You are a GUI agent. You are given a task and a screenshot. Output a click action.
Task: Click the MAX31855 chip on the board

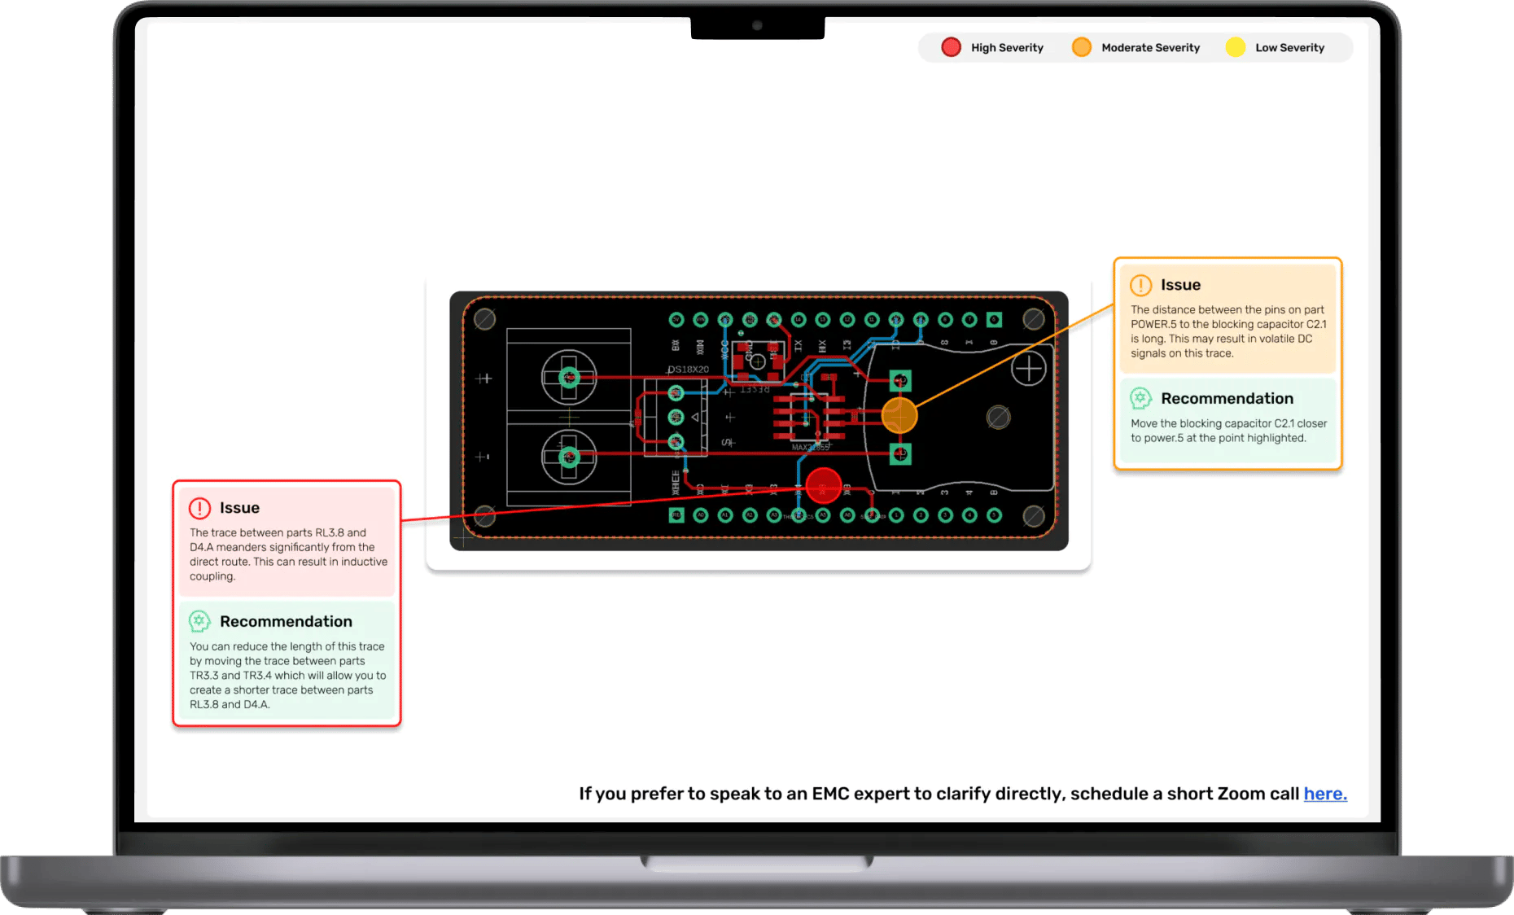tap(810, 417)
